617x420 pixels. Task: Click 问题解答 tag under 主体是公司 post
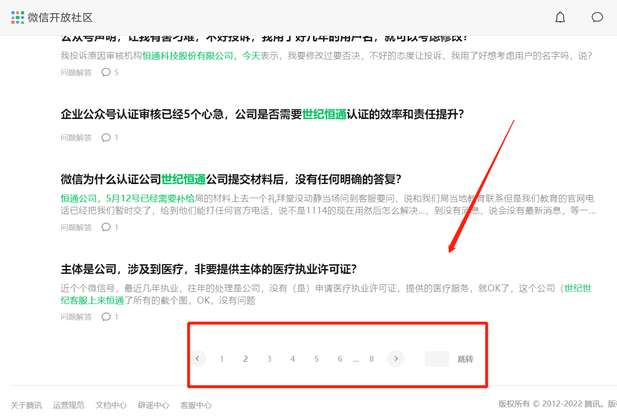pos(76,317)
